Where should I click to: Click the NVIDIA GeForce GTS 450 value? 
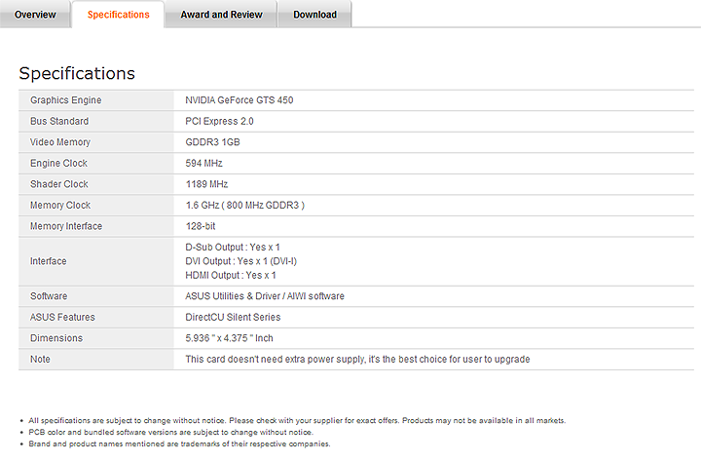[x=240, y=100]
